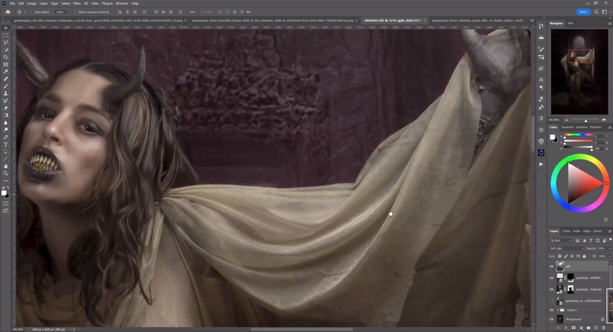Switch to the Info tab

[x=570, y=23]
